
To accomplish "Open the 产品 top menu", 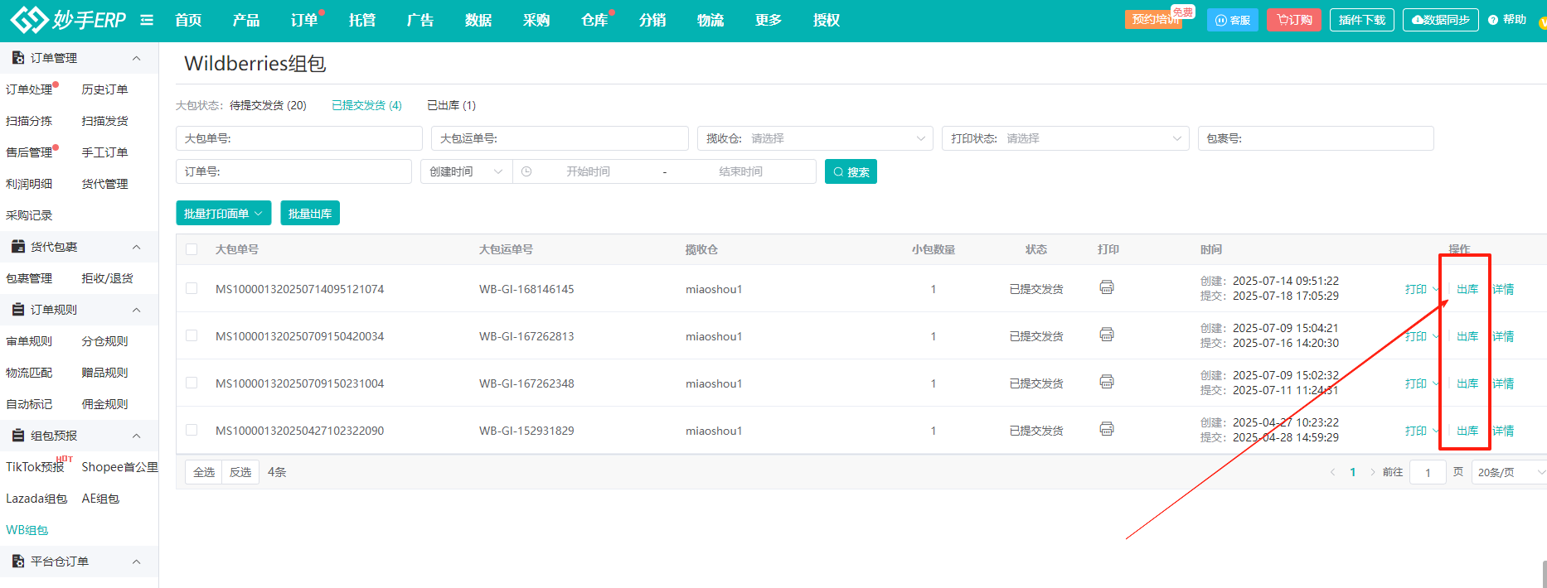I will tap(246, 20).
